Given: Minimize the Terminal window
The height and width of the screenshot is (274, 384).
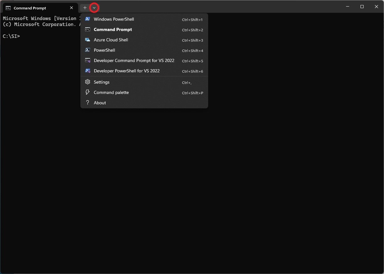Looking at the screenshot, I should tap(348, 7).
